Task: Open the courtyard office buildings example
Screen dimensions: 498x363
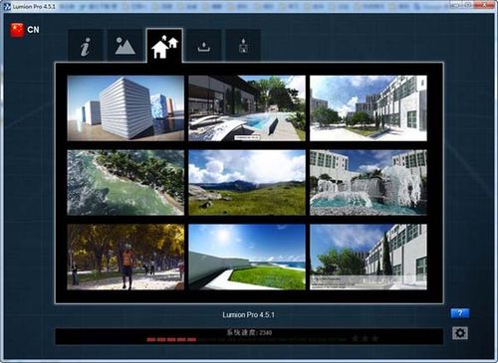Action: 369,108
